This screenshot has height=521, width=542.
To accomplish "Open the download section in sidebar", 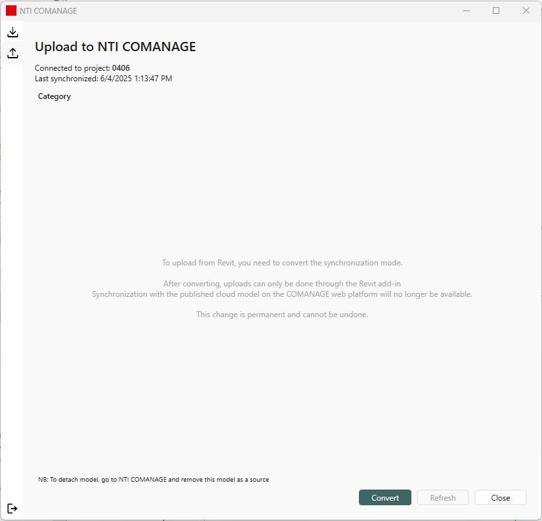I will pos(12,32).
